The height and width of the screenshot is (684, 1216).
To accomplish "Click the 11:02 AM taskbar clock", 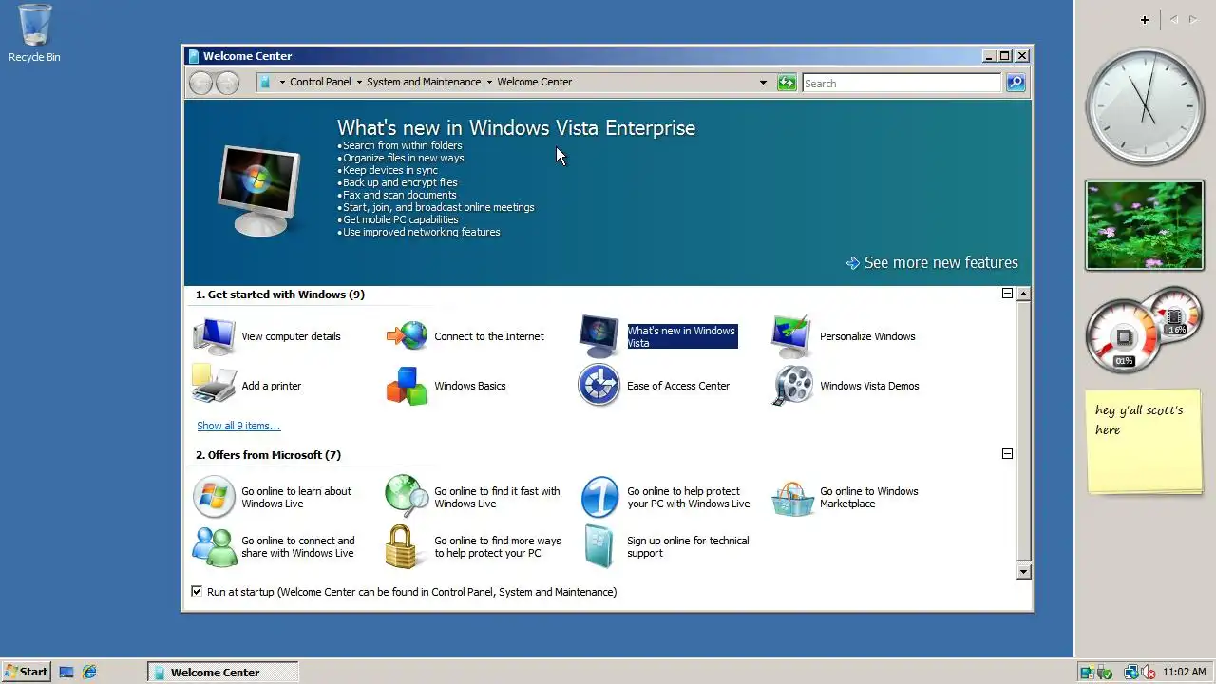I will point(1184,672).
